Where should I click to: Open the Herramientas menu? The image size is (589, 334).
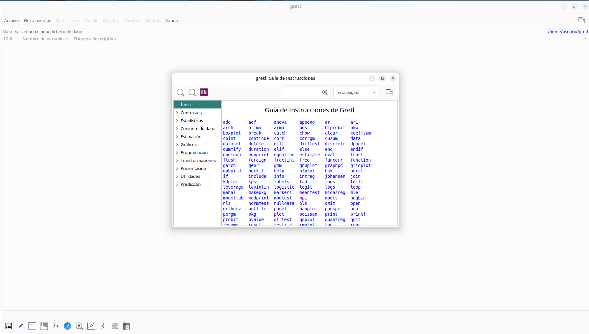pyautogui.click(x=37, y=20)
